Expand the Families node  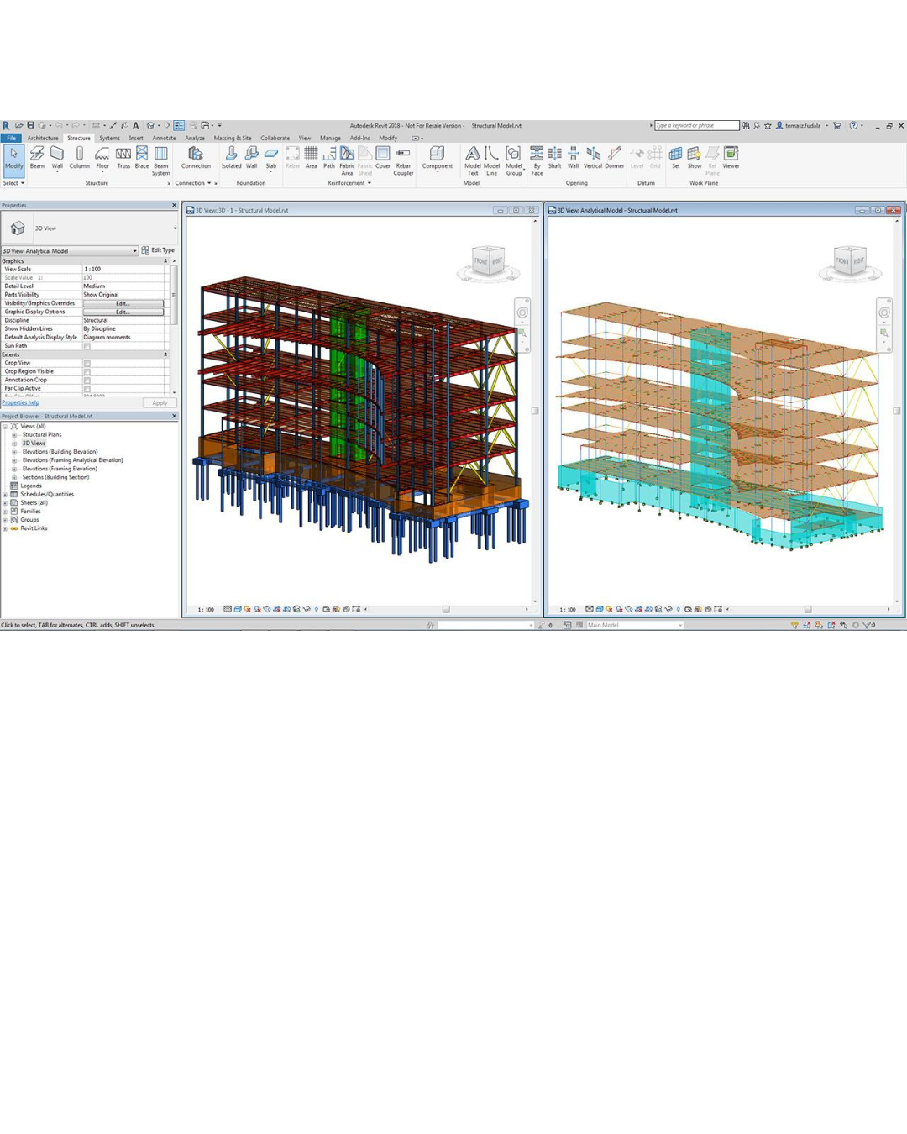[x=5, y=511]
